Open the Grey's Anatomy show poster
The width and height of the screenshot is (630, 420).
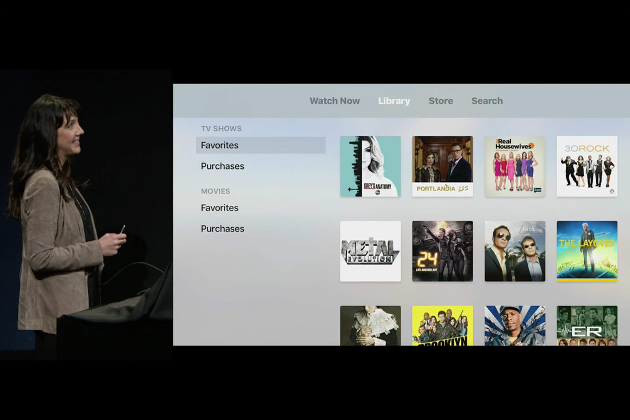[x=371, y=166]
